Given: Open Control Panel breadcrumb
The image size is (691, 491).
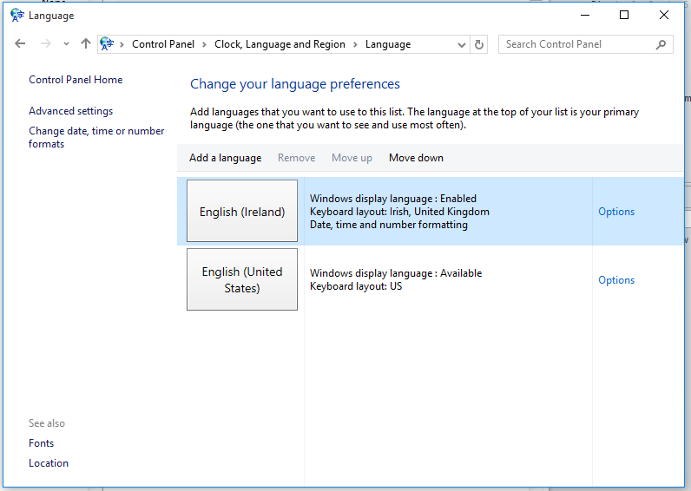Looking at the screenshot, I should [x=163, y=44].
